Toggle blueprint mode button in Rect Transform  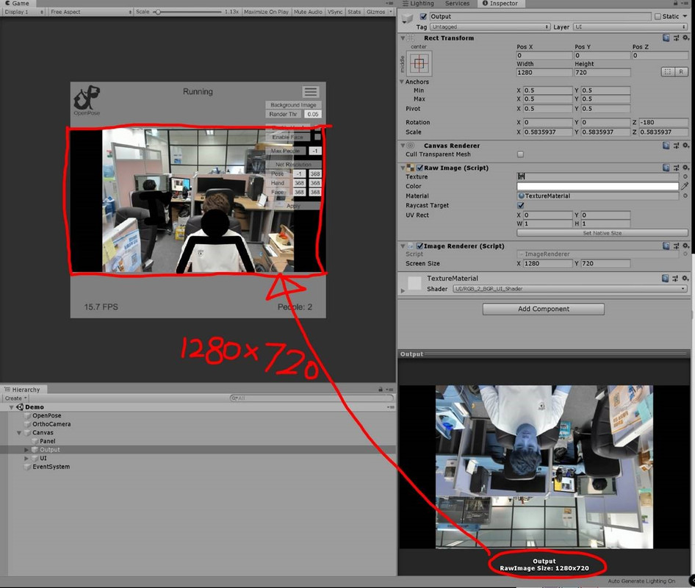coord(668,72)
